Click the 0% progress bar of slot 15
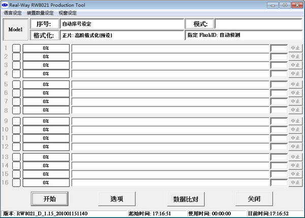Image resolution: width=305 pixels, height=218 pixels. coord(46,174)
